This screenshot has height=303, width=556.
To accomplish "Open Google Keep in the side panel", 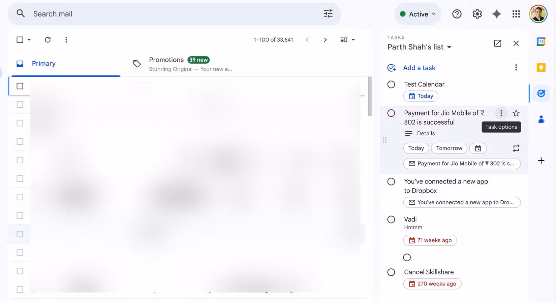I will pos(541,68).
